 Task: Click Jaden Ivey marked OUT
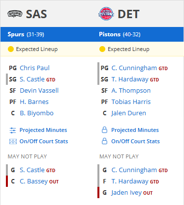click(x=126, y=193)
